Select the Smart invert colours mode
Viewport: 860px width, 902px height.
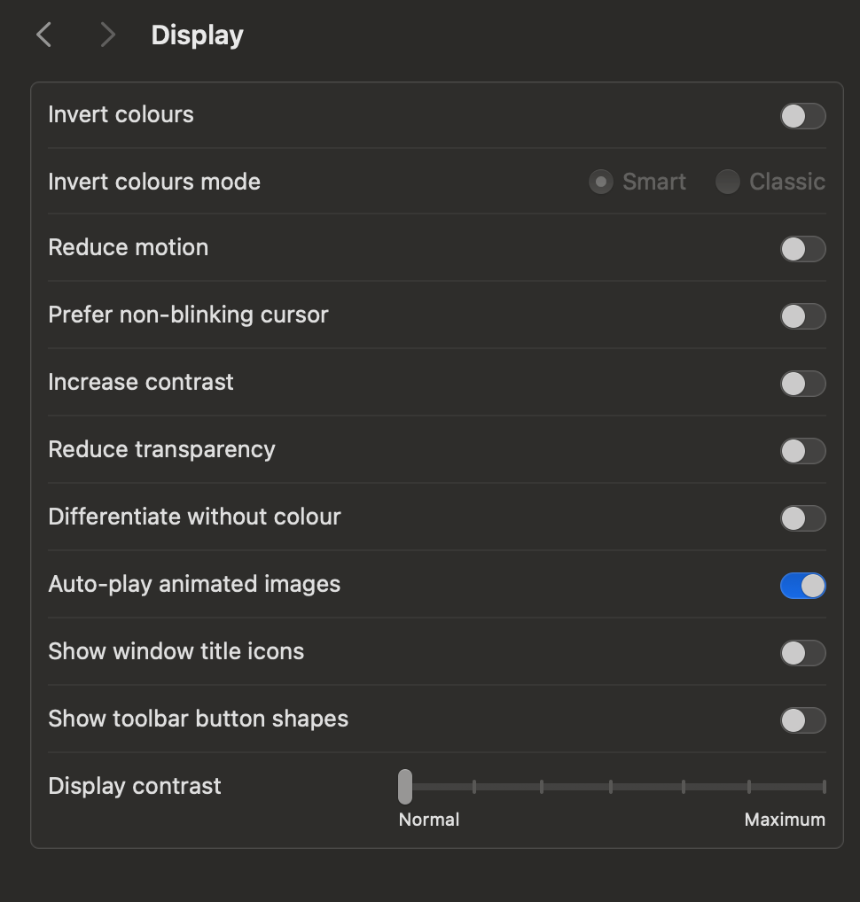601,182
